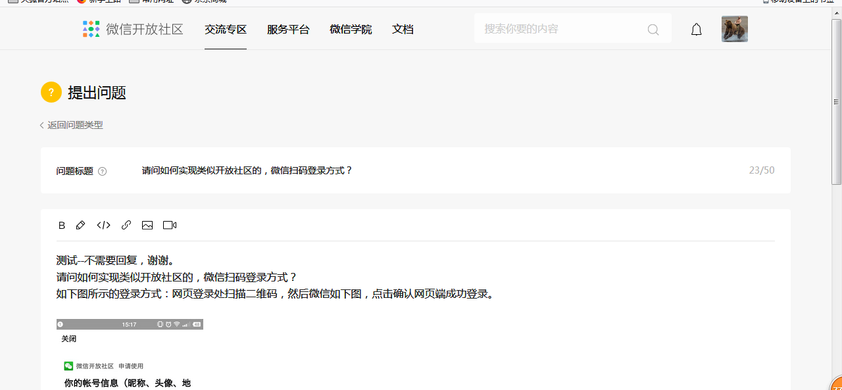The image size is (842, 390).
Task: Click the yellow question mark icon
Action: point(51,93)
